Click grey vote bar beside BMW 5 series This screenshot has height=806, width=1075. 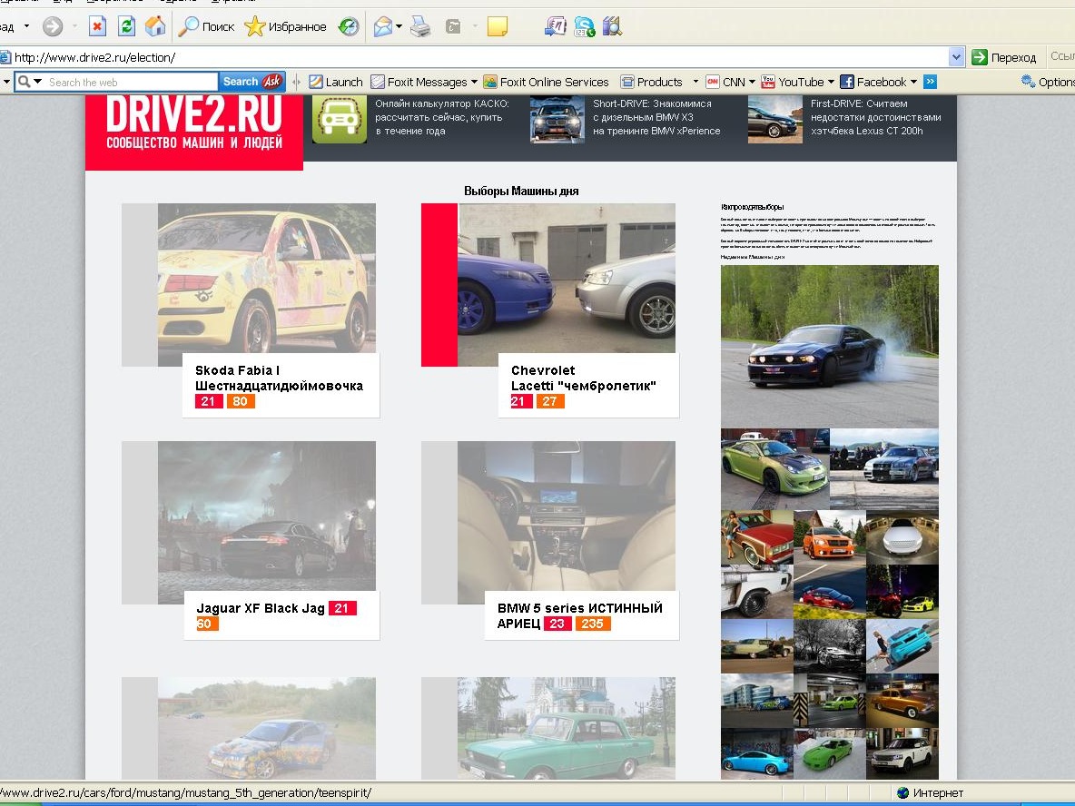(439, 522)
